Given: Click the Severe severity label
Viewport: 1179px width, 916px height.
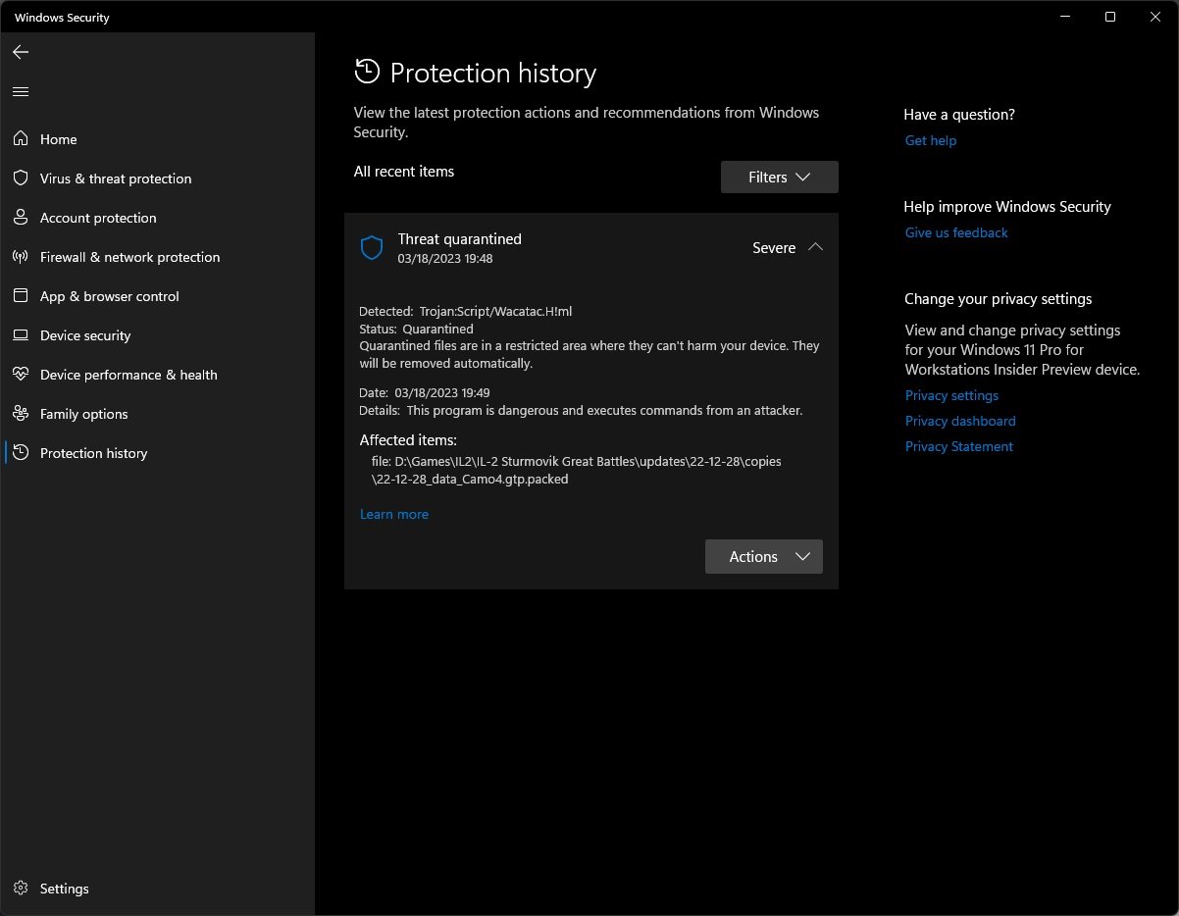Looking at the screenshot, I should point(774,248).
